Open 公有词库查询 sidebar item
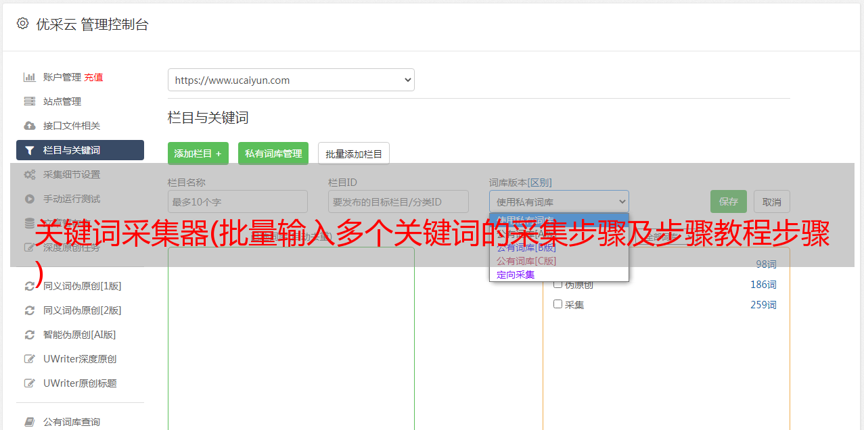 [x=72, y=422]
